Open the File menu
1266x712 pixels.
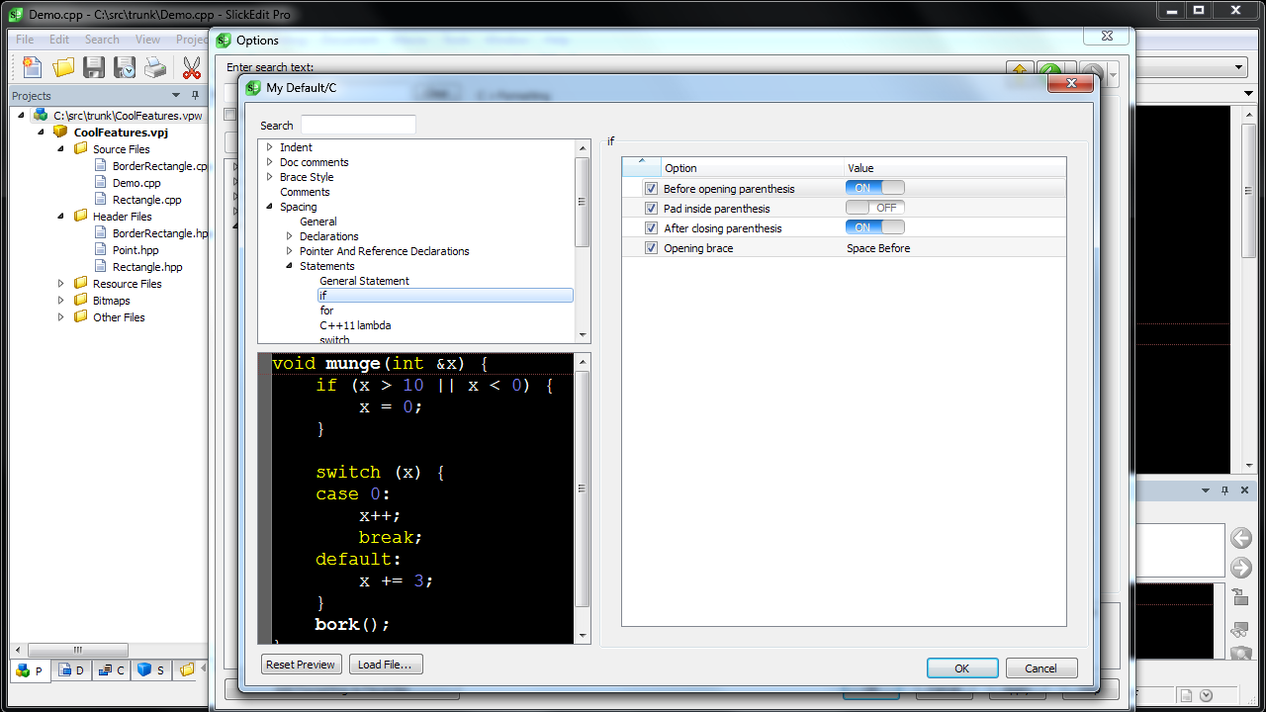click(x=25, y=40)
